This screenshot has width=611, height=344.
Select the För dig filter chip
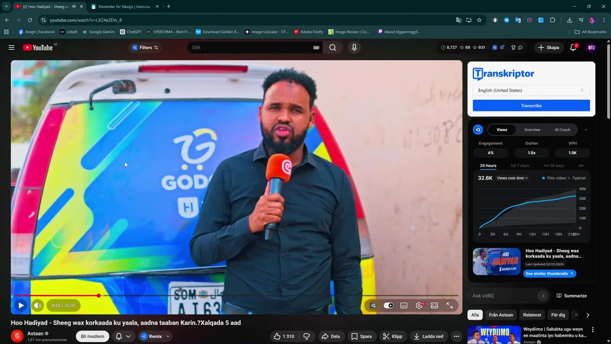click(x=558, y=315)
